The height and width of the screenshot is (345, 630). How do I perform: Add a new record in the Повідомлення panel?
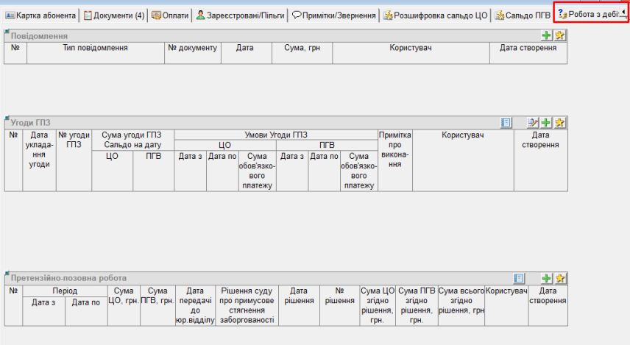[x=546, y=35]
